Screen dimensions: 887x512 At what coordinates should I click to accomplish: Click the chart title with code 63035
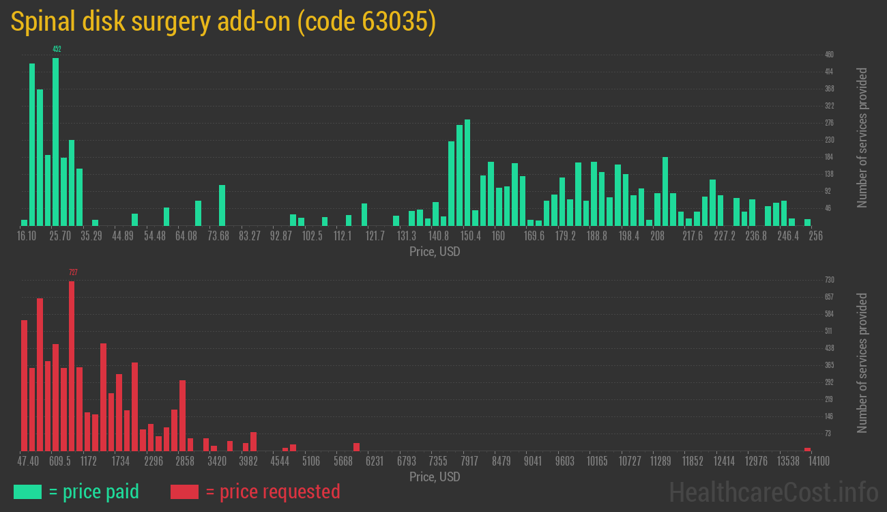pyautogui.click(x=223, y=22)
